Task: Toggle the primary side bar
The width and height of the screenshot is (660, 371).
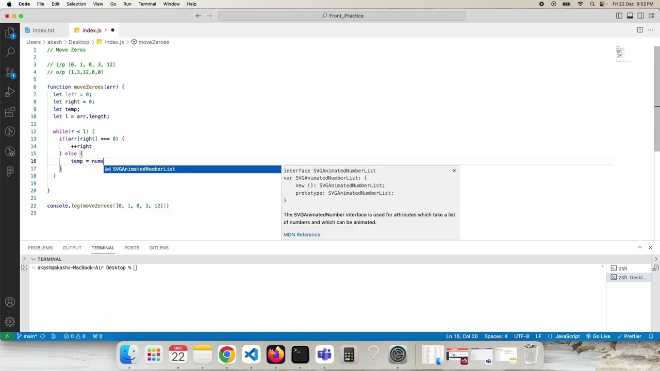Action: (619, 16)
